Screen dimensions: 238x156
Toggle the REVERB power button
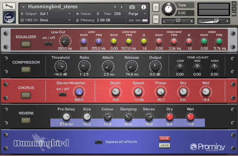[x=26, y=120]
